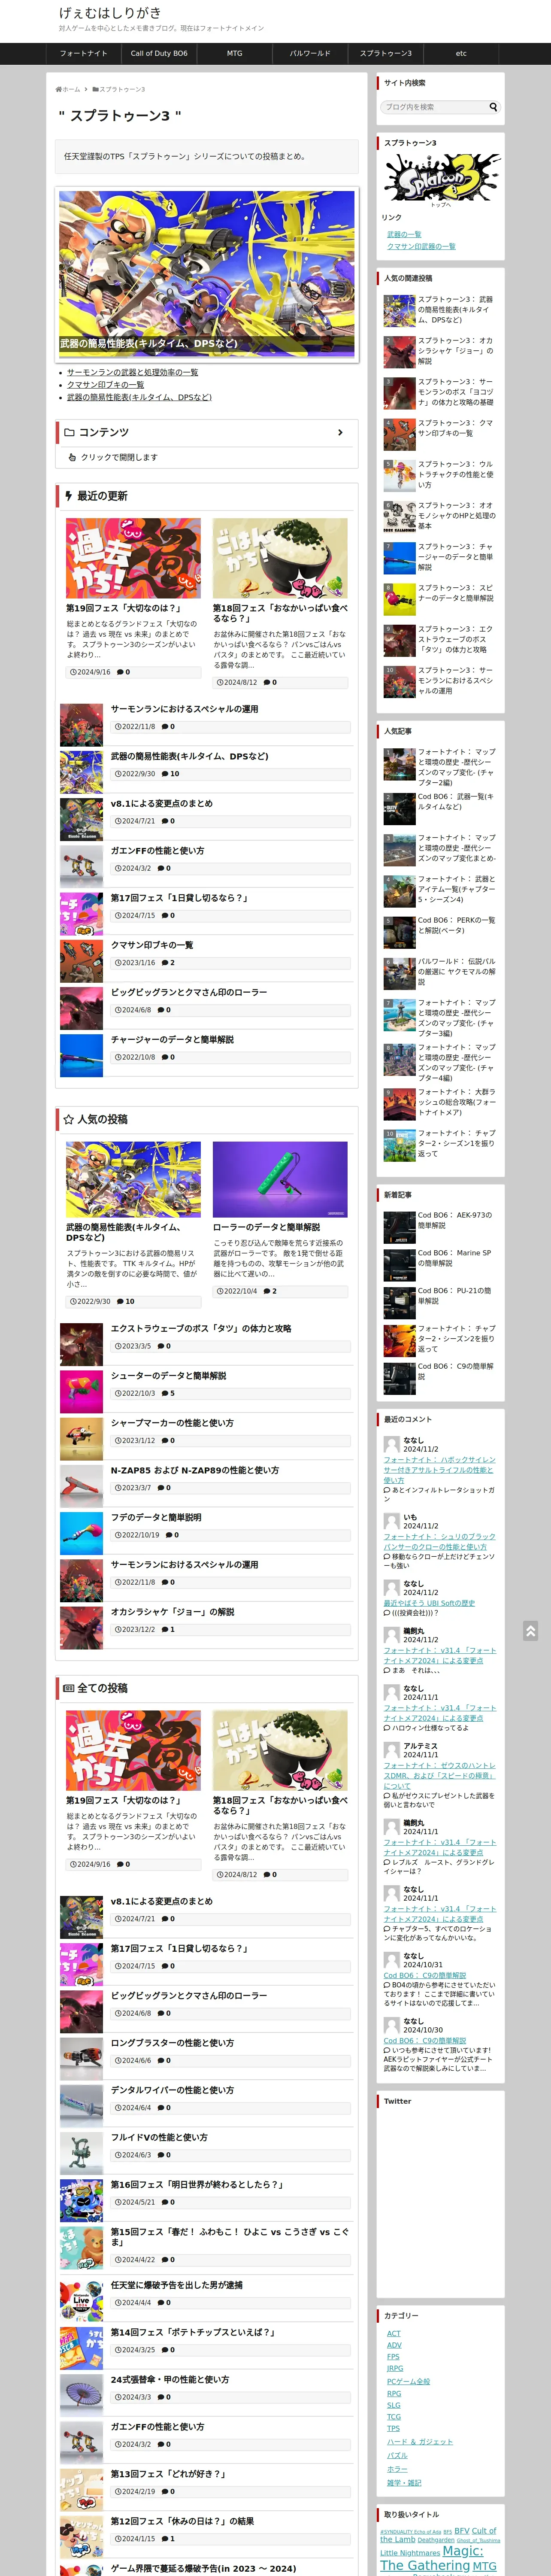Click the search magnifier icon in the sidebar

click(492, 107)
